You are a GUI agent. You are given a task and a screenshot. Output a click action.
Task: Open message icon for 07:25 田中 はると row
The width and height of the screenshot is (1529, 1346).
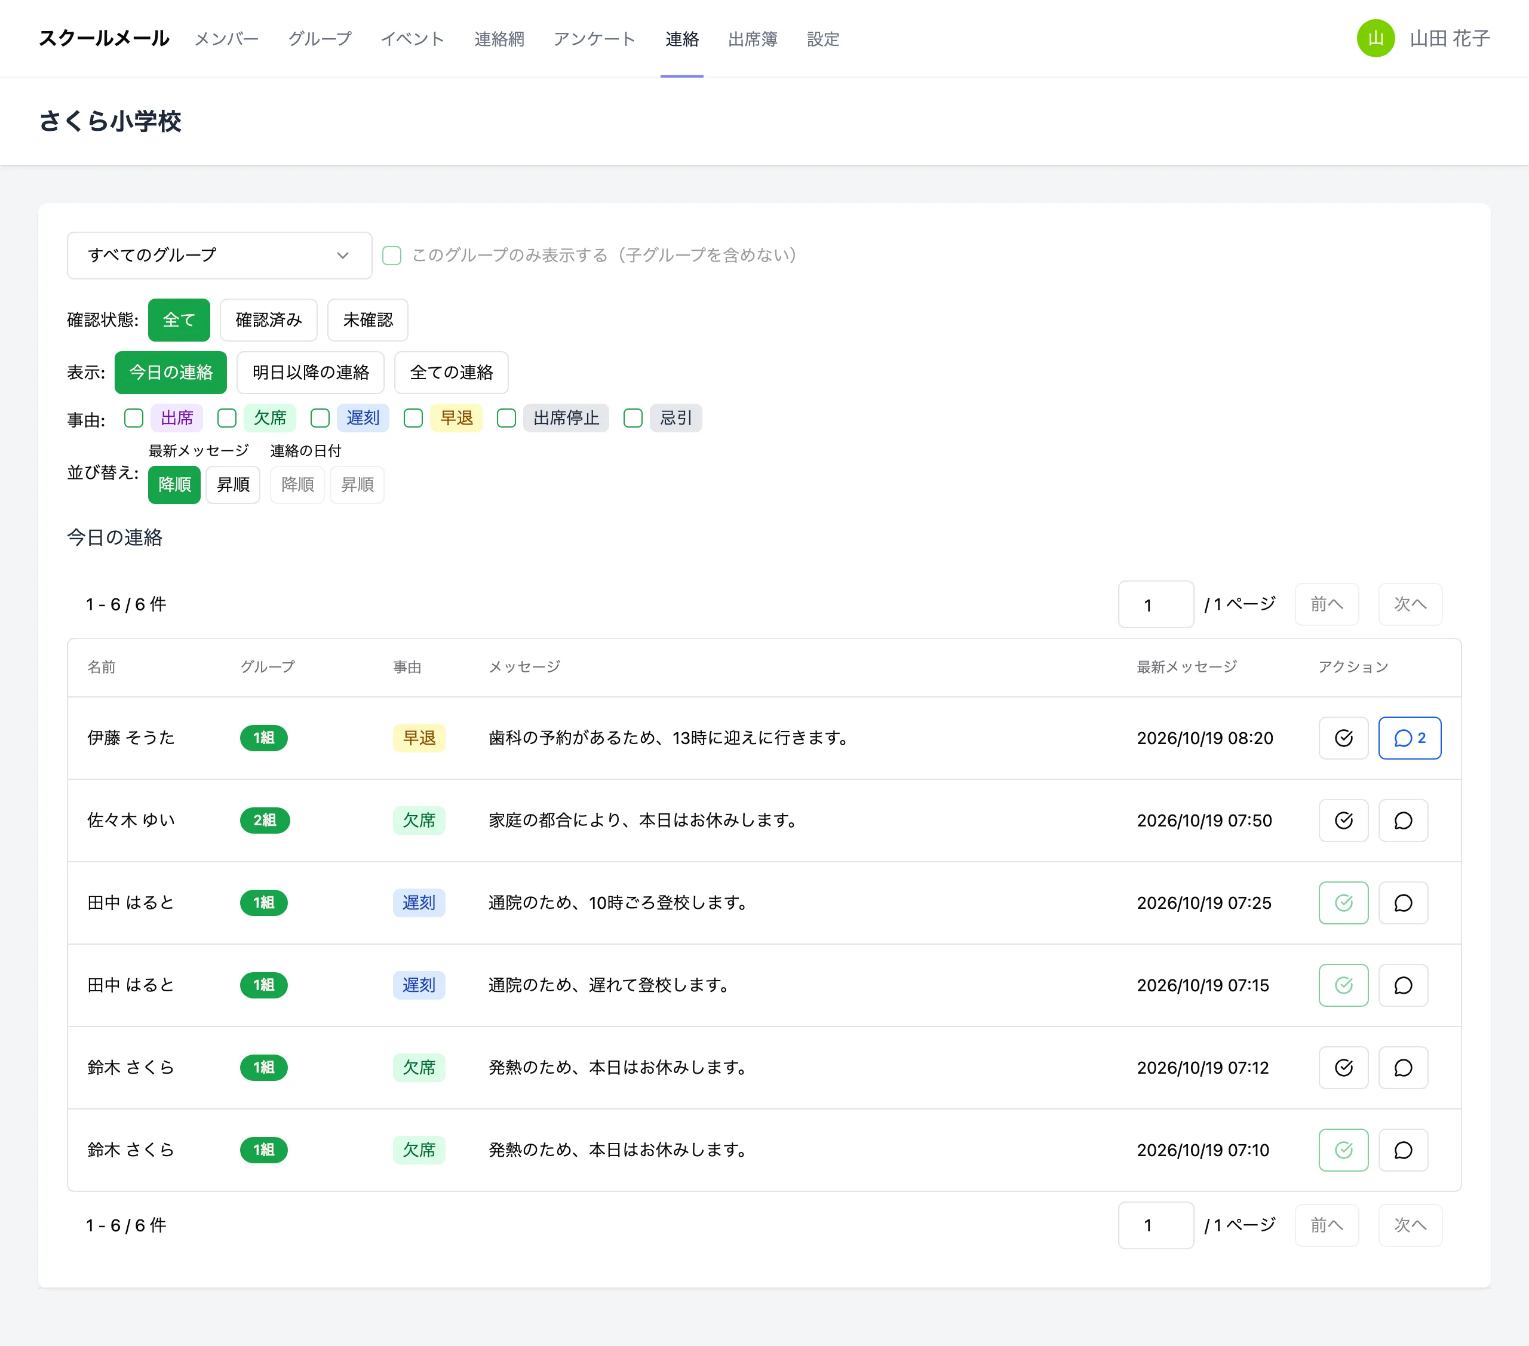tap(1402, 902)
